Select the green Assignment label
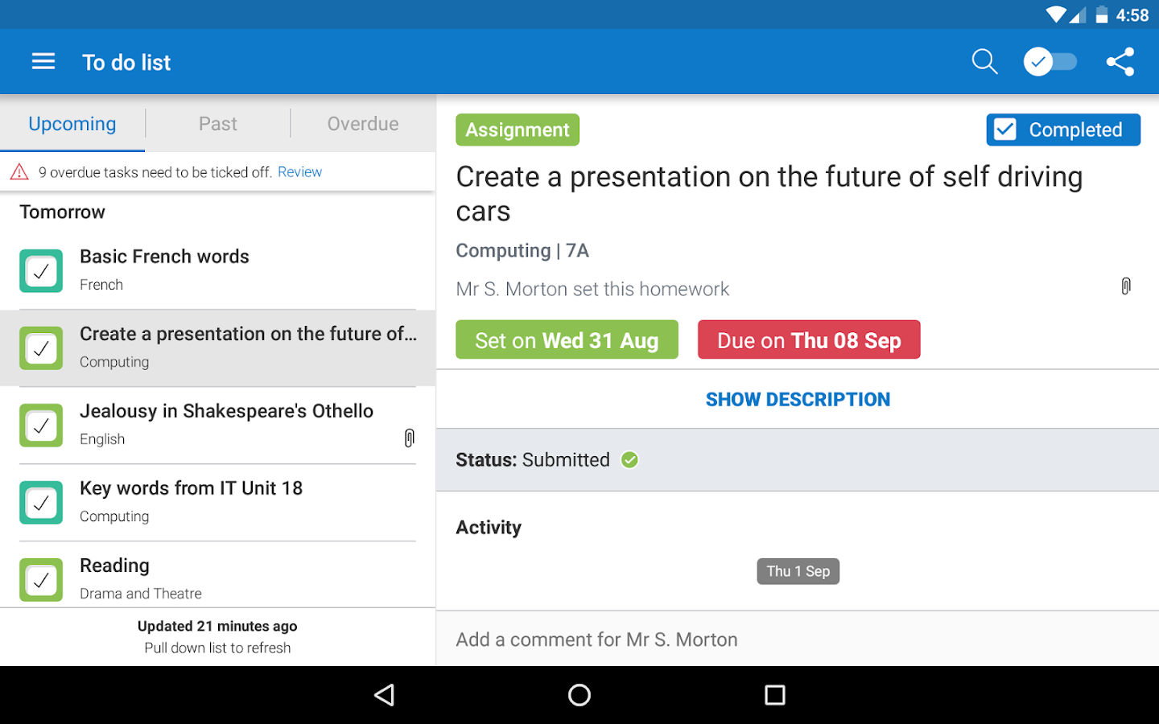 coord(518,130)
